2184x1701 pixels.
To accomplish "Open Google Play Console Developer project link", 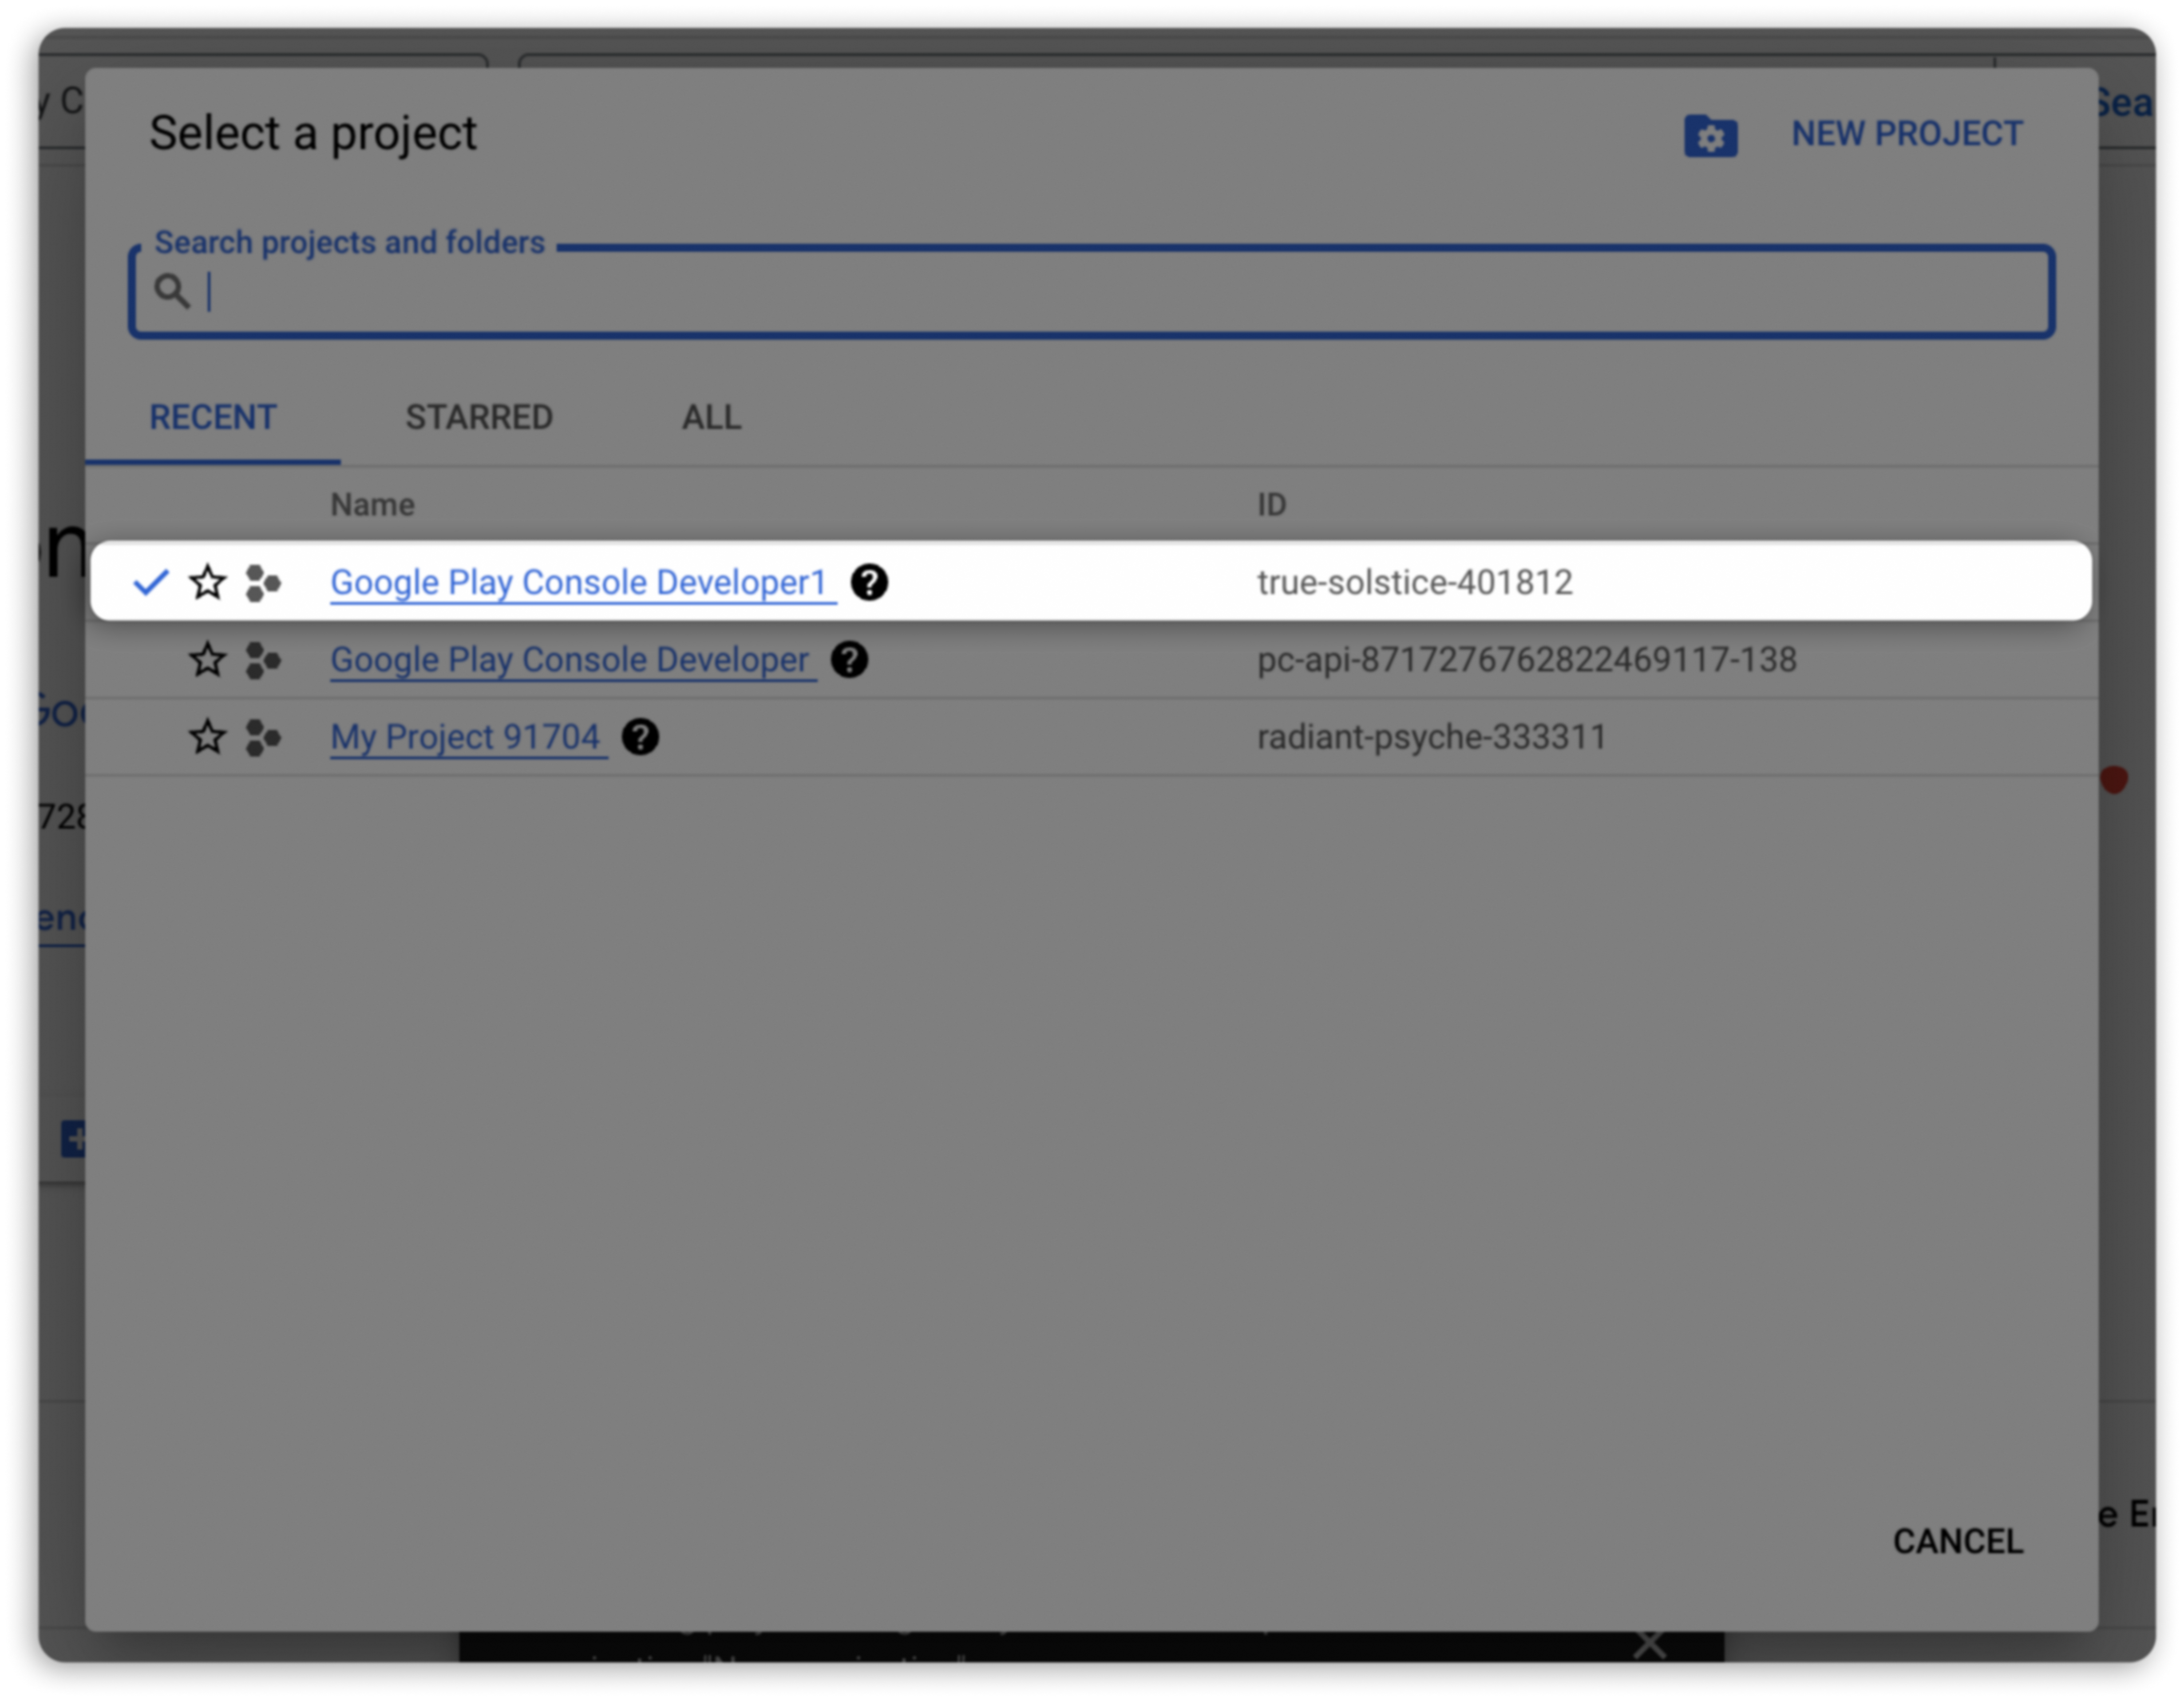I will tap(569, 660).
